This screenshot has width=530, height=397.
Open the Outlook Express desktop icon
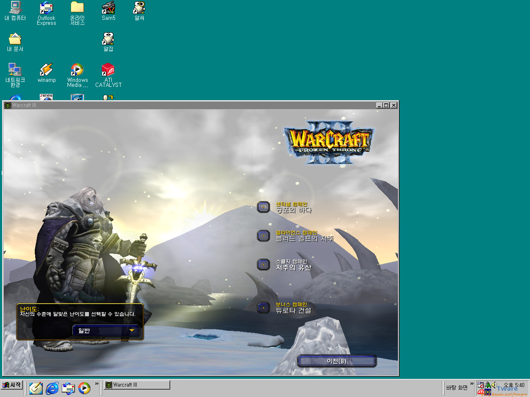(46, 14)
